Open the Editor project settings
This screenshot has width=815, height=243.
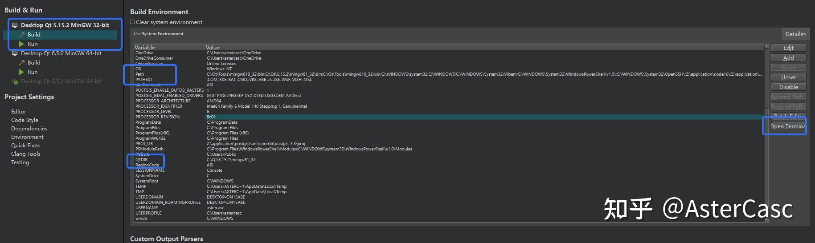pyautogui.click(x=19, y=111)
